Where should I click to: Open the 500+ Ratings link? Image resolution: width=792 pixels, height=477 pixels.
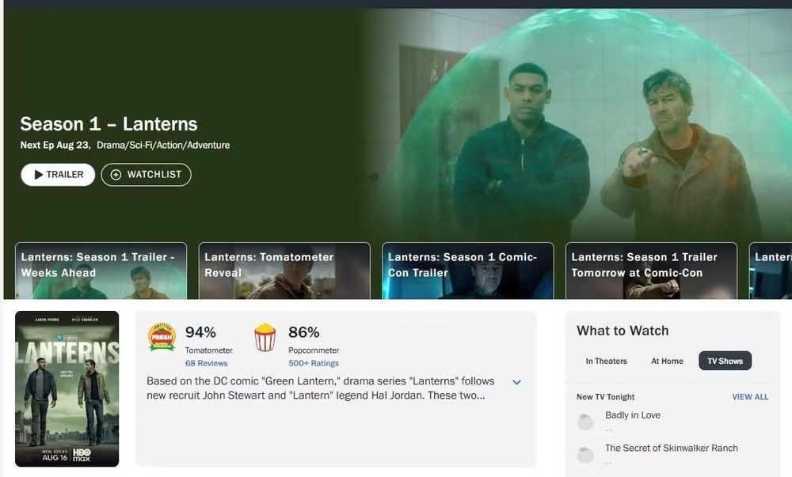pyautogui.click(x=314, y=363)
